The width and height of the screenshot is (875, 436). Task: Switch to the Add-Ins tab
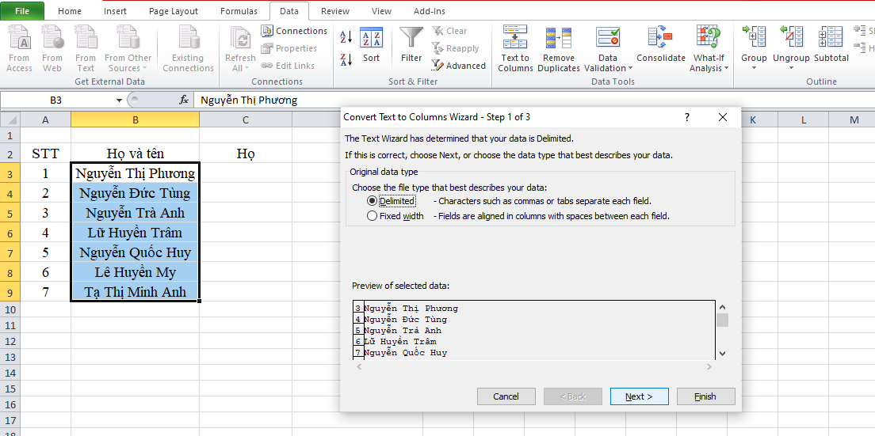[x=430, y=10]
